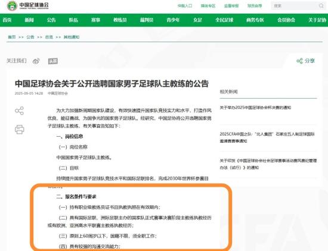Click the share icon beside the article
The width and height of the screenshot is (328, 251).
(19, 111)
